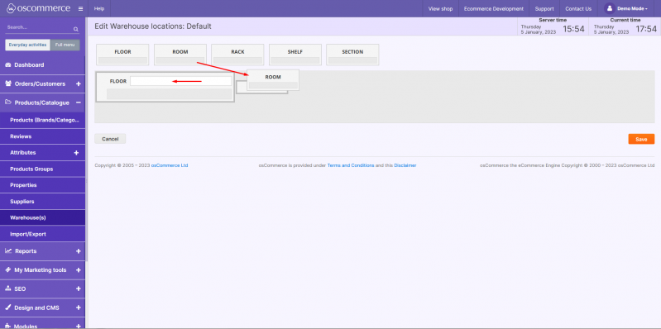Select the SHELF block
The image size is (661, 329).
click(x=295, y=55)
